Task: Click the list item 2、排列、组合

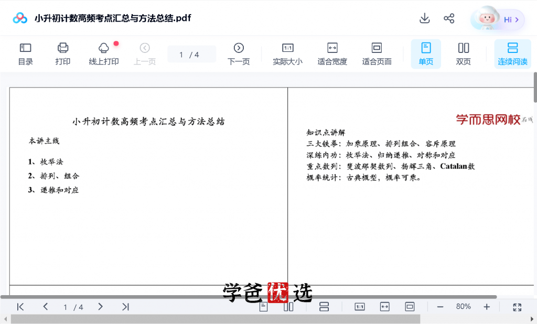Action: (x=54, y=176)
